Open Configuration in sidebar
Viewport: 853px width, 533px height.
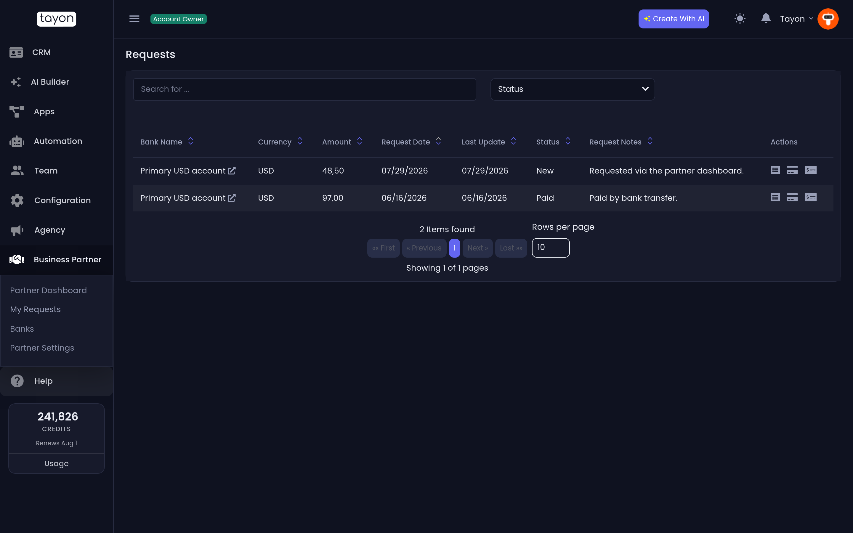pos(56,200)
